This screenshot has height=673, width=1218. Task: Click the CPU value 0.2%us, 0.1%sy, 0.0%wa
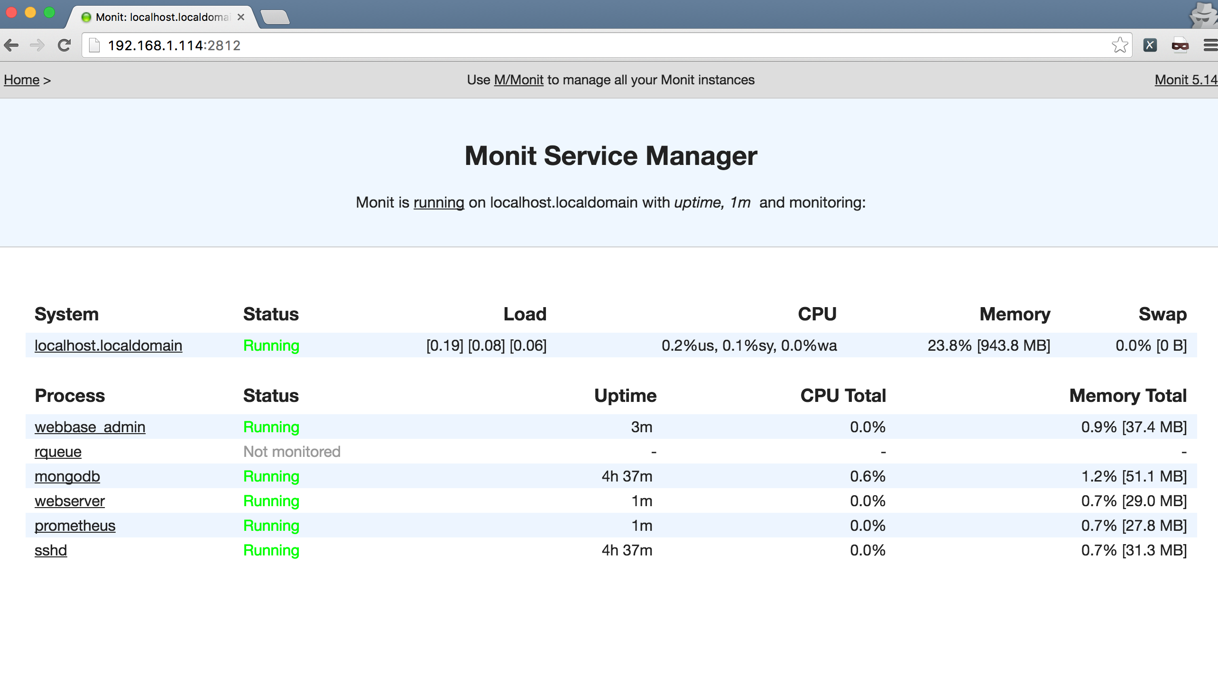pyautogui.click(x=749, y=346)
